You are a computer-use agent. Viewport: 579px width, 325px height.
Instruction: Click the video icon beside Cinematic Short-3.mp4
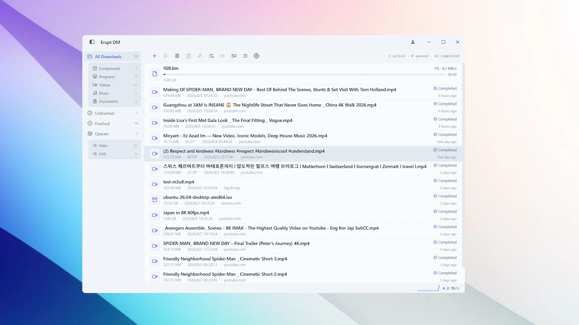point(155,261)
